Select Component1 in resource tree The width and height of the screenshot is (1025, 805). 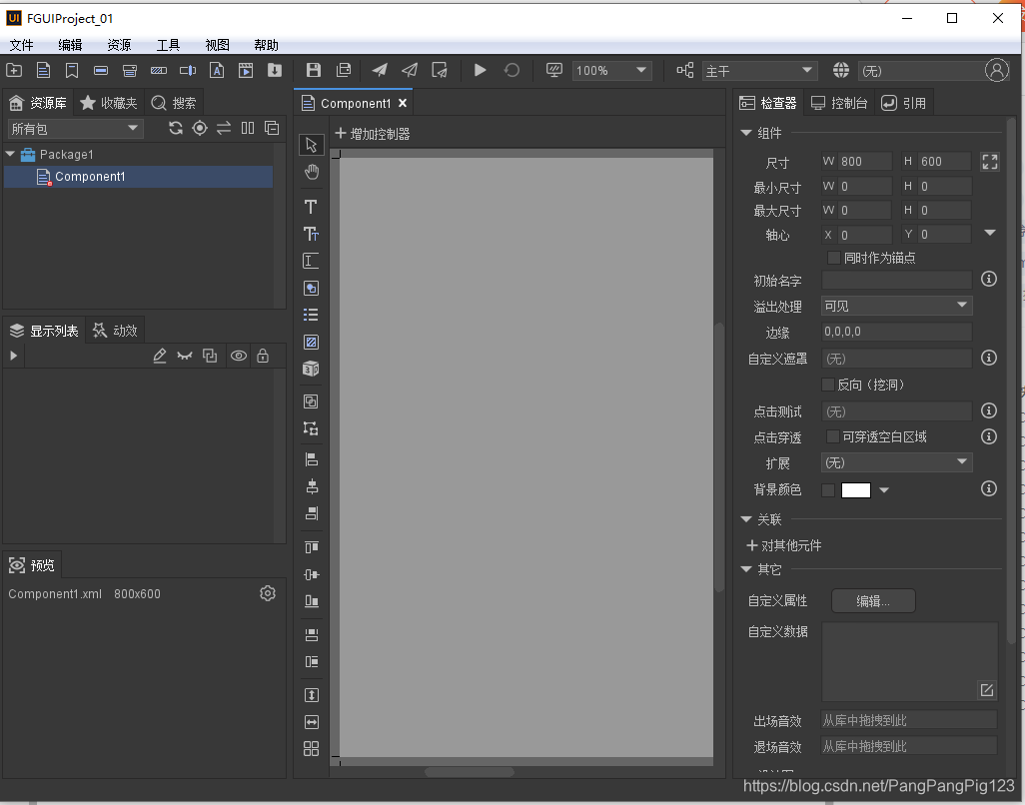coord(139,177)
